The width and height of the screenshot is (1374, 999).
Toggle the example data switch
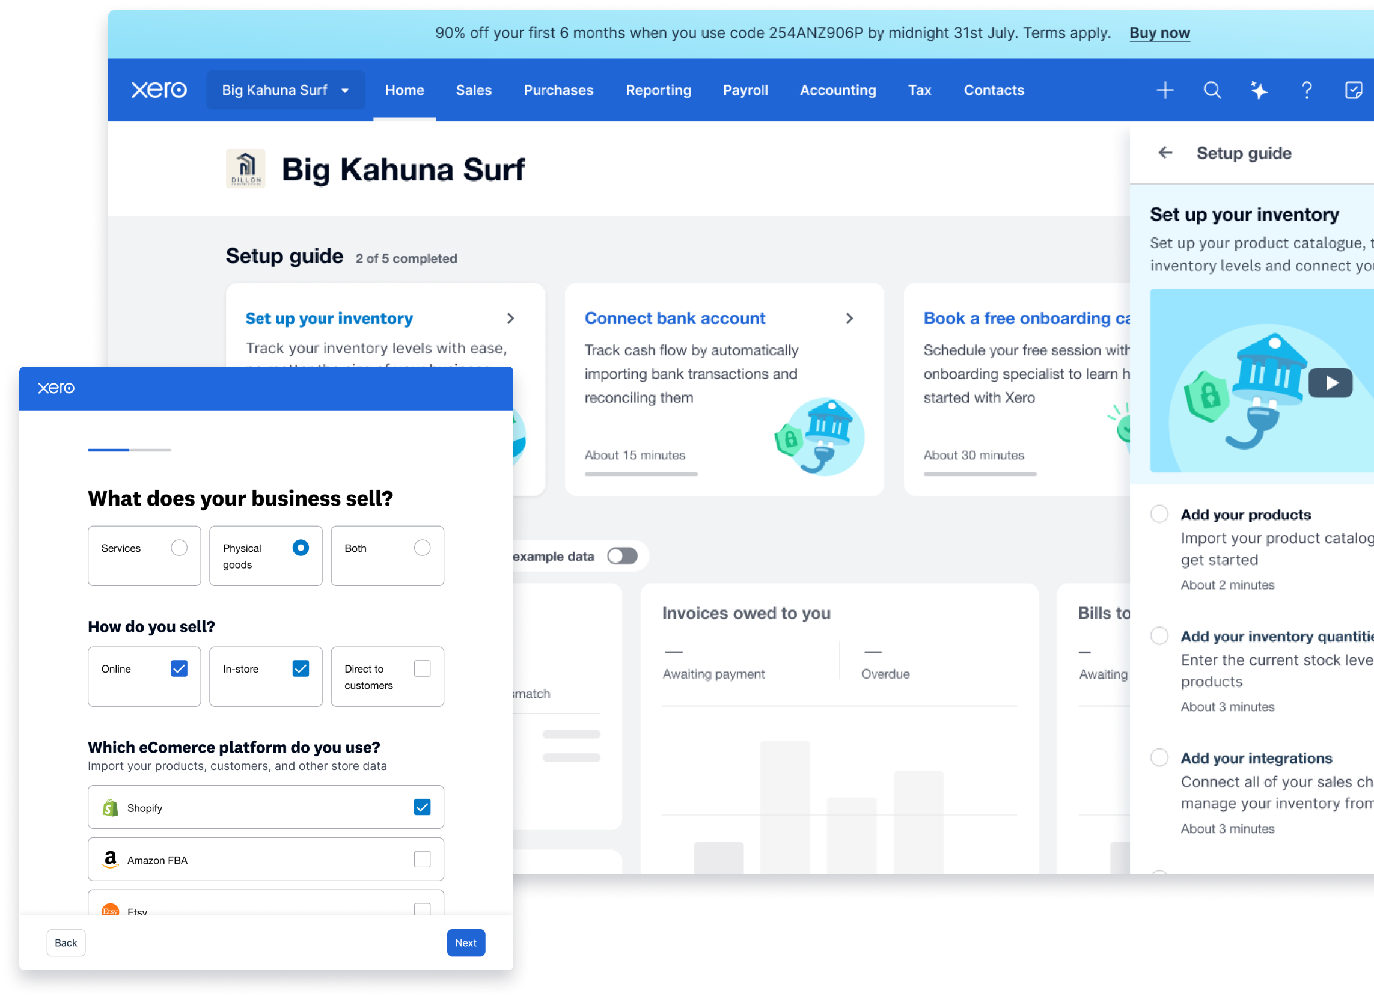(x=622, y=556)
